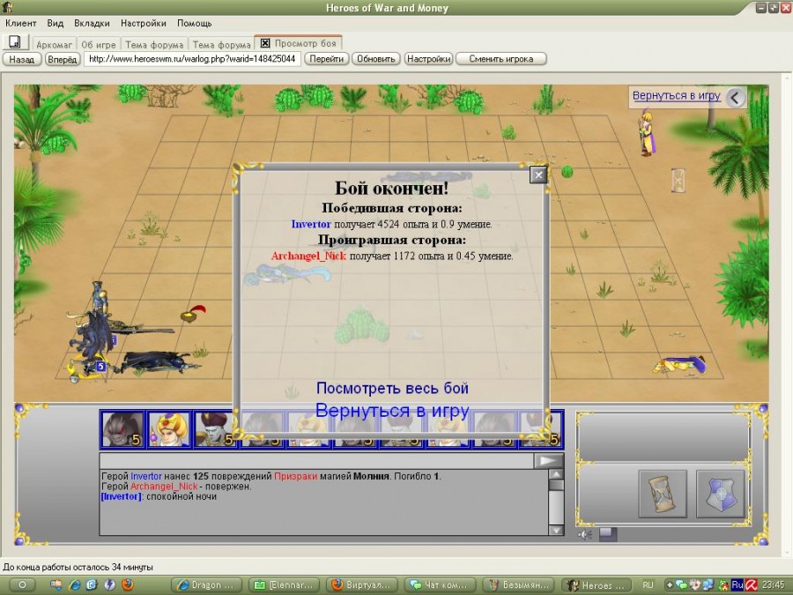Click [Invertor] name in chat message
Image resolution: width=793 pixels, height=595 pixels.
[122, 496]
